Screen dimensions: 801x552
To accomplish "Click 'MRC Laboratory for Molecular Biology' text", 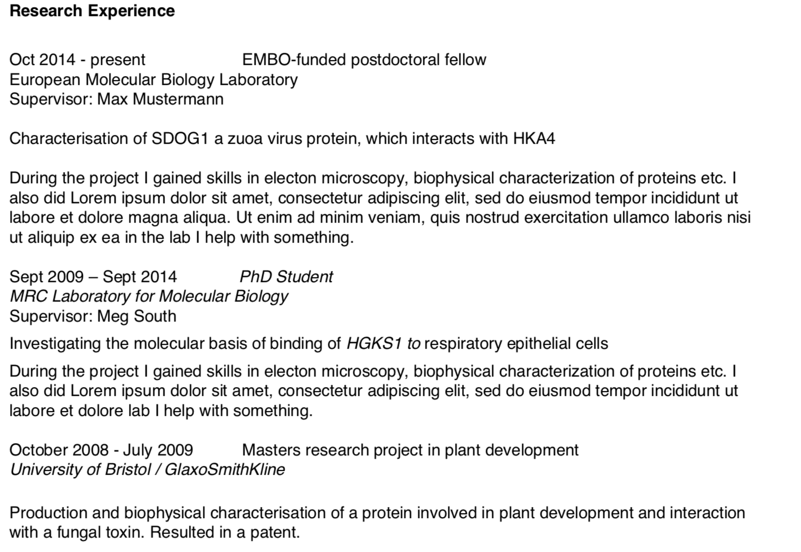I will pyautogui.click(x=149, y=297).
